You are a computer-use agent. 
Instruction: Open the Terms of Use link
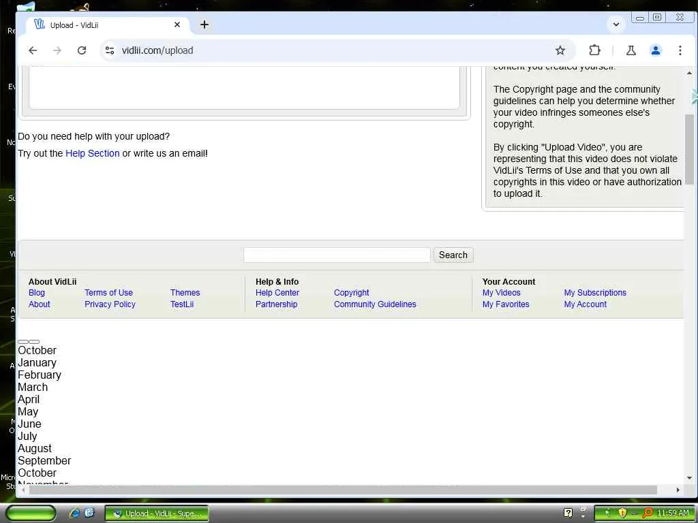[x=108, y=293]
